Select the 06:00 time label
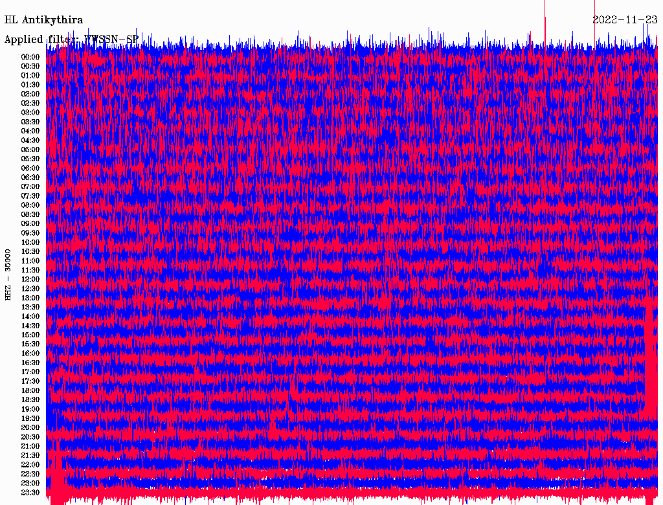663x505 pixels. tap(30, 168)
